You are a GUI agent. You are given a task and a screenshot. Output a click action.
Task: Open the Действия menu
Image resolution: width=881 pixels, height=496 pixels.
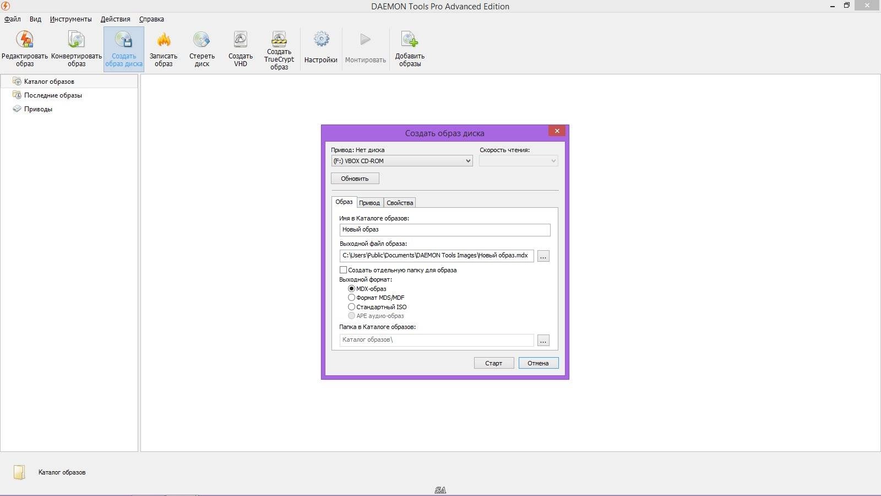click(x=116, y=19)
